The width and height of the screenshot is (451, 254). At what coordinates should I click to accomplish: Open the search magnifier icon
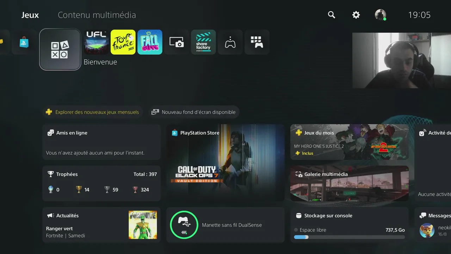(332, 15)
